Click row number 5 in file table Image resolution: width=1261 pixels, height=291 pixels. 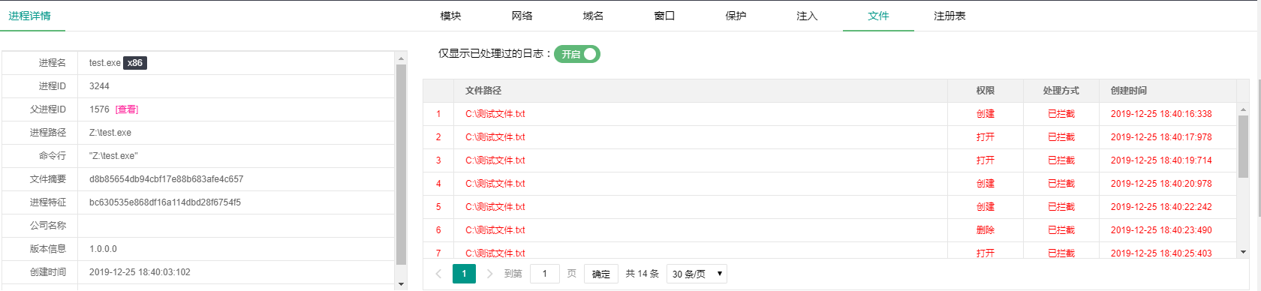[438, 207]
